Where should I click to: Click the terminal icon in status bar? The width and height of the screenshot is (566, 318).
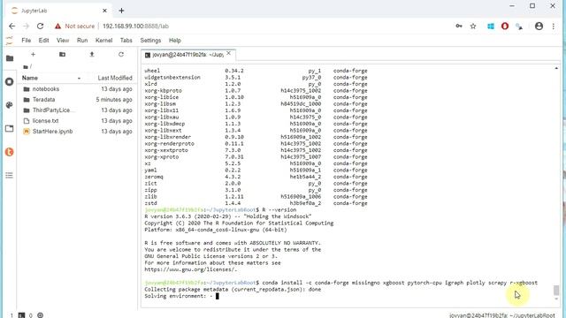coord(21,315)
